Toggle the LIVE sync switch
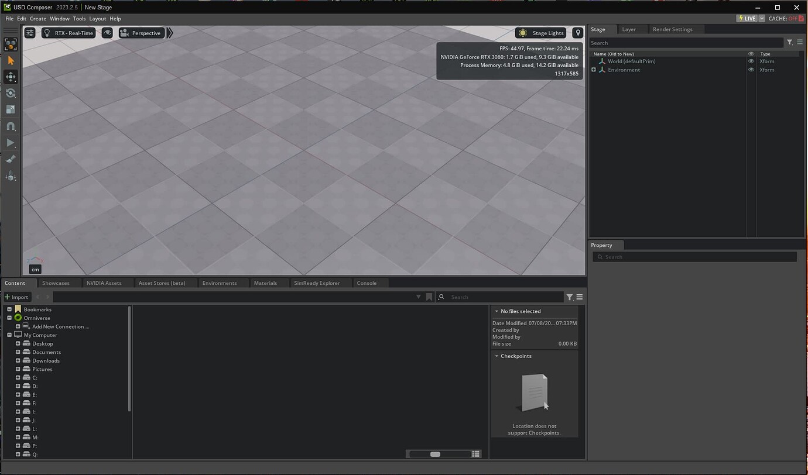The width and height of the screenshot is (808, 475). pyautogui.click(x=748, y=18)
